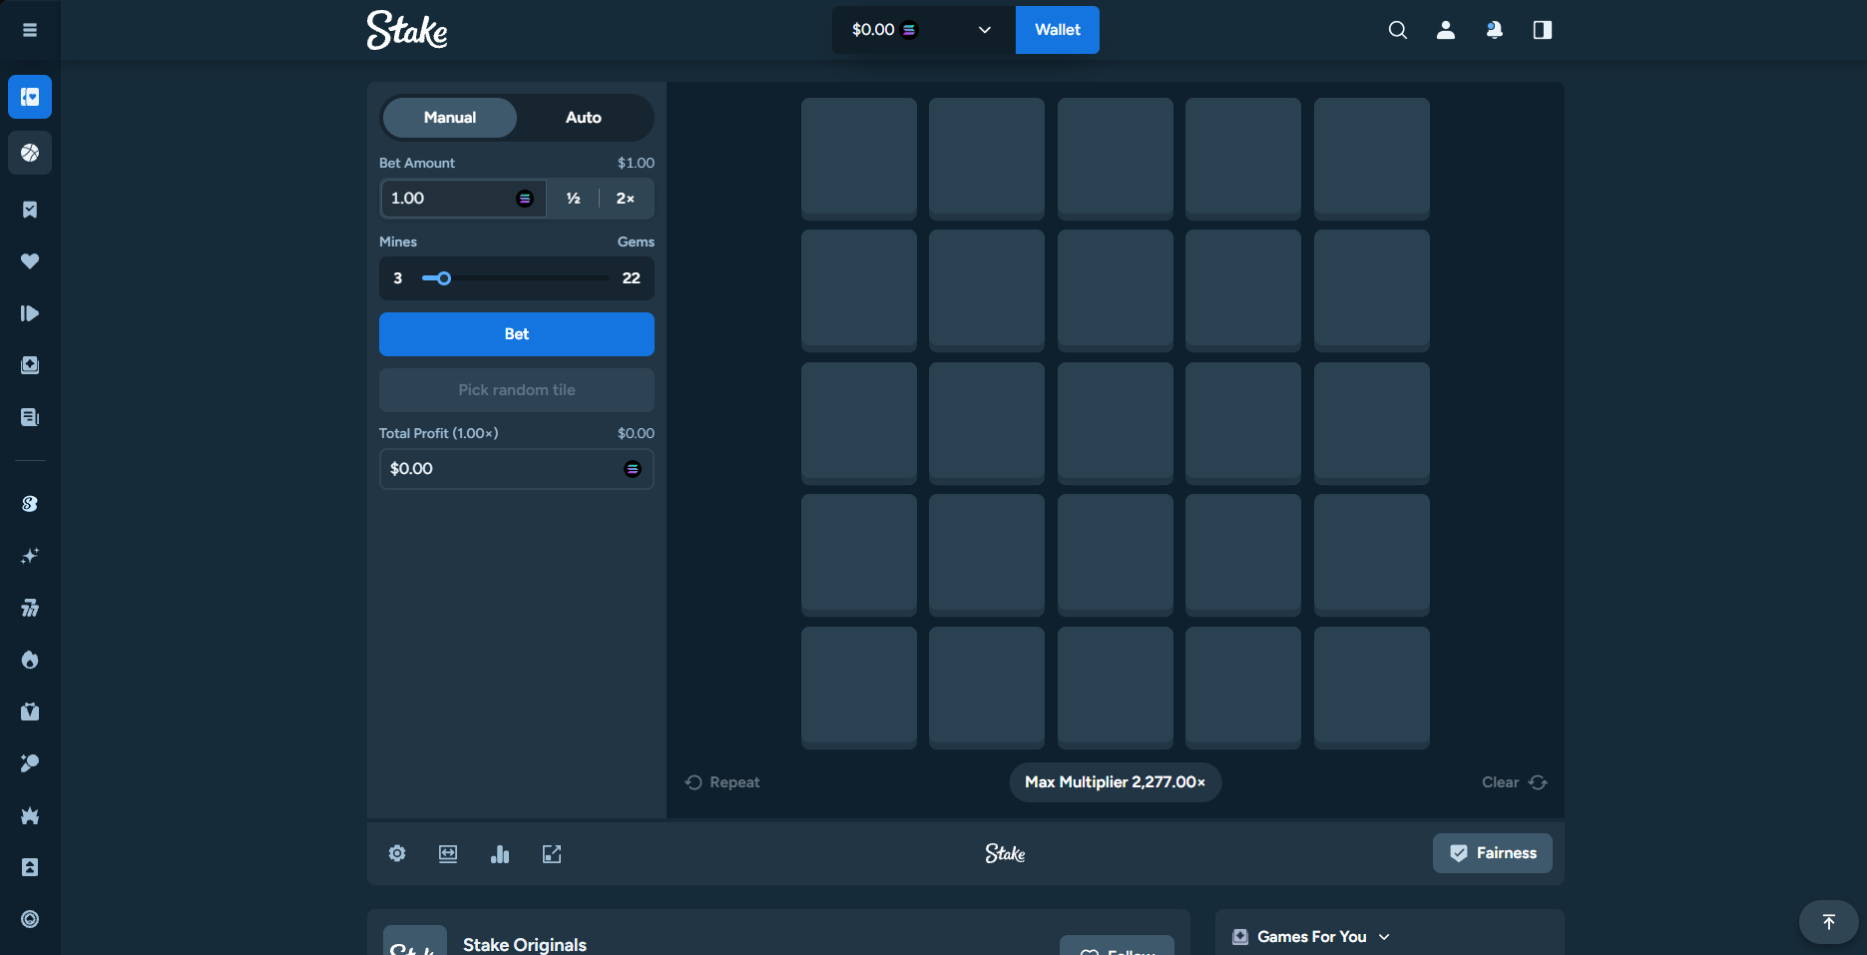Click the Stake logo in the header

tap(407, 30)
